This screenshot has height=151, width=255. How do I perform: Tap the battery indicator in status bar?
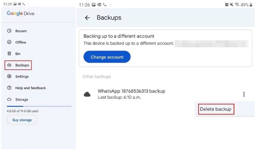(x=251, y=5)
